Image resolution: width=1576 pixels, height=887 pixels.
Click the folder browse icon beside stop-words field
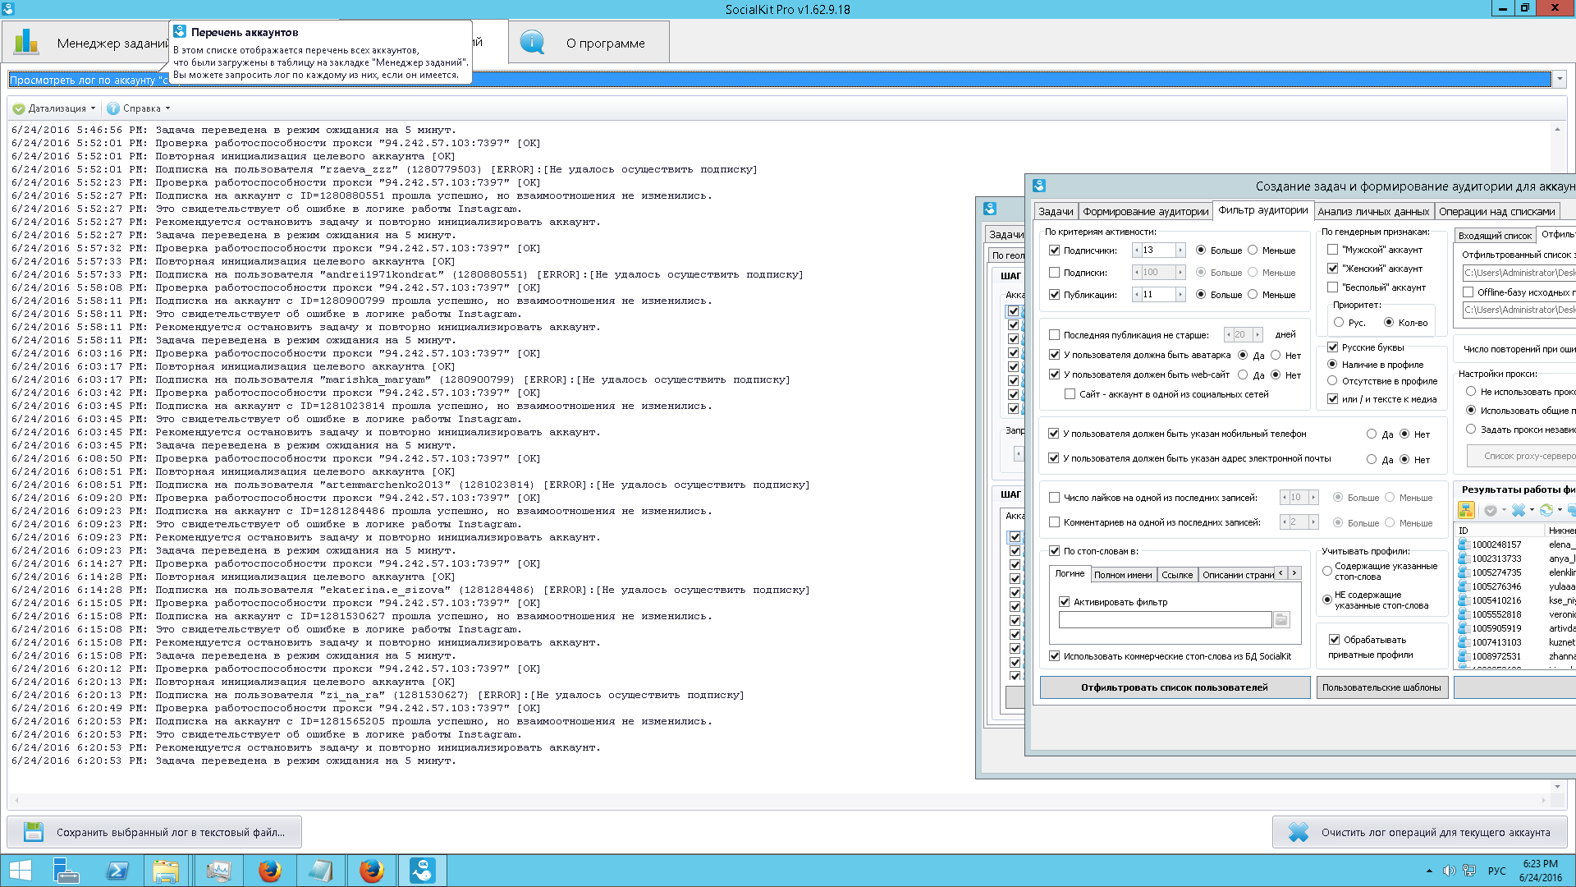pos(1281,619)
